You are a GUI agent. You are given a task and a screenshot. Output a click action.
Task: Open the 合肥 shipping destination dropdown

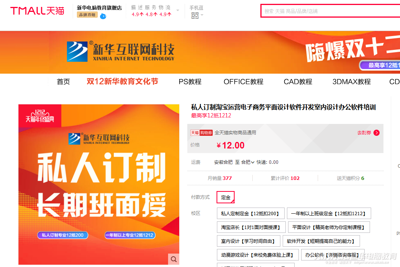(248, 162)
